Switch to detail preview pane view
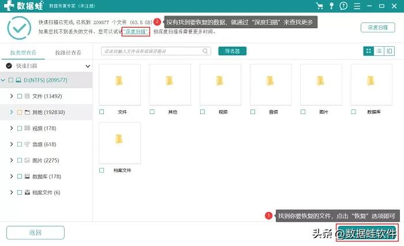Image resolution: width=404 pixels, height=246 pixels. point(390,51)
